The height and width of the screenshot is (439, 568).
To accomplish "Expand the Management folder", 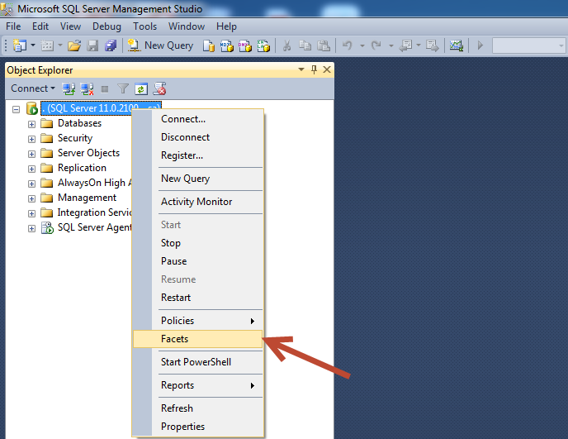I will coord(32,198).
